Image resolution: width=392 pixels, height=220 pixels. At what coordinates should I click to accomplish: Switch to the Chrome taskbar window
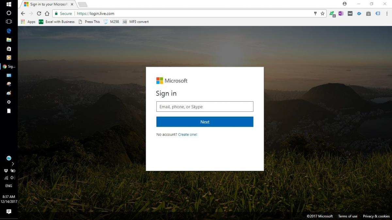[x=9, y=66]
